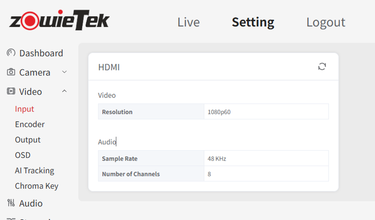Click the ZowieTek logo

click(x=59, y=20)
